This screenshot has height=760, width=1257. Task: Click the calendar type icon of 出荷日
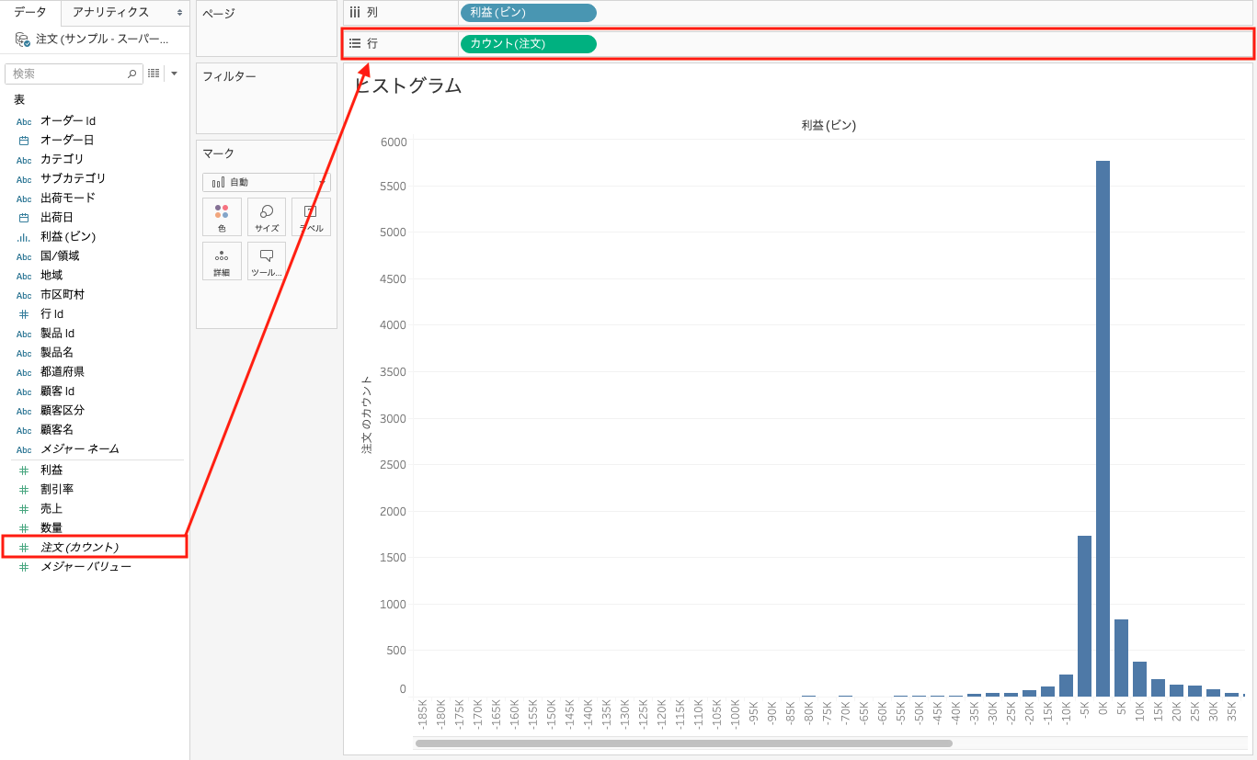point(24,218)
